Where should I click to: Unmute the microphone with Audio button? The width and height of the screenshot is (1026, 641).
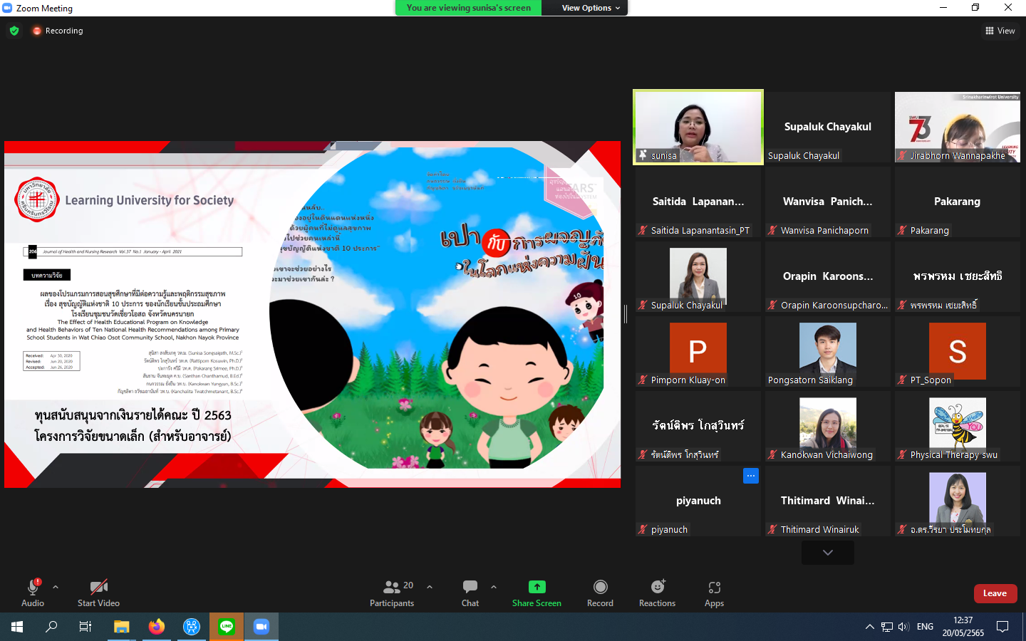pyautogui.click(x=33, y=593)
